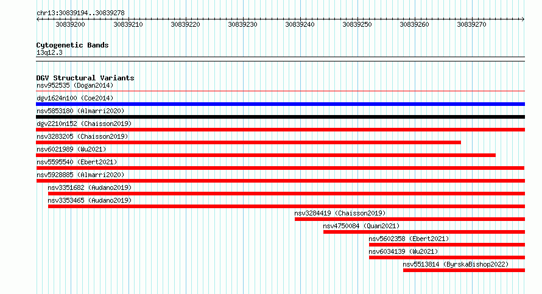Screen dimensions: 542x294
Task: Open the nsv4750084 (Quan2021) label
Action: (x=361, y=226)
